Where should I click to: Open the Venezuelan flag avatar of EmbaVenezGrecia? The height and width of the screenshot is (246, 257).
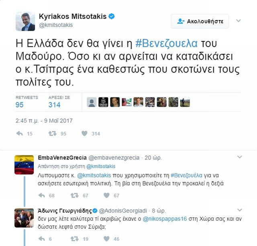coord(24,165)
